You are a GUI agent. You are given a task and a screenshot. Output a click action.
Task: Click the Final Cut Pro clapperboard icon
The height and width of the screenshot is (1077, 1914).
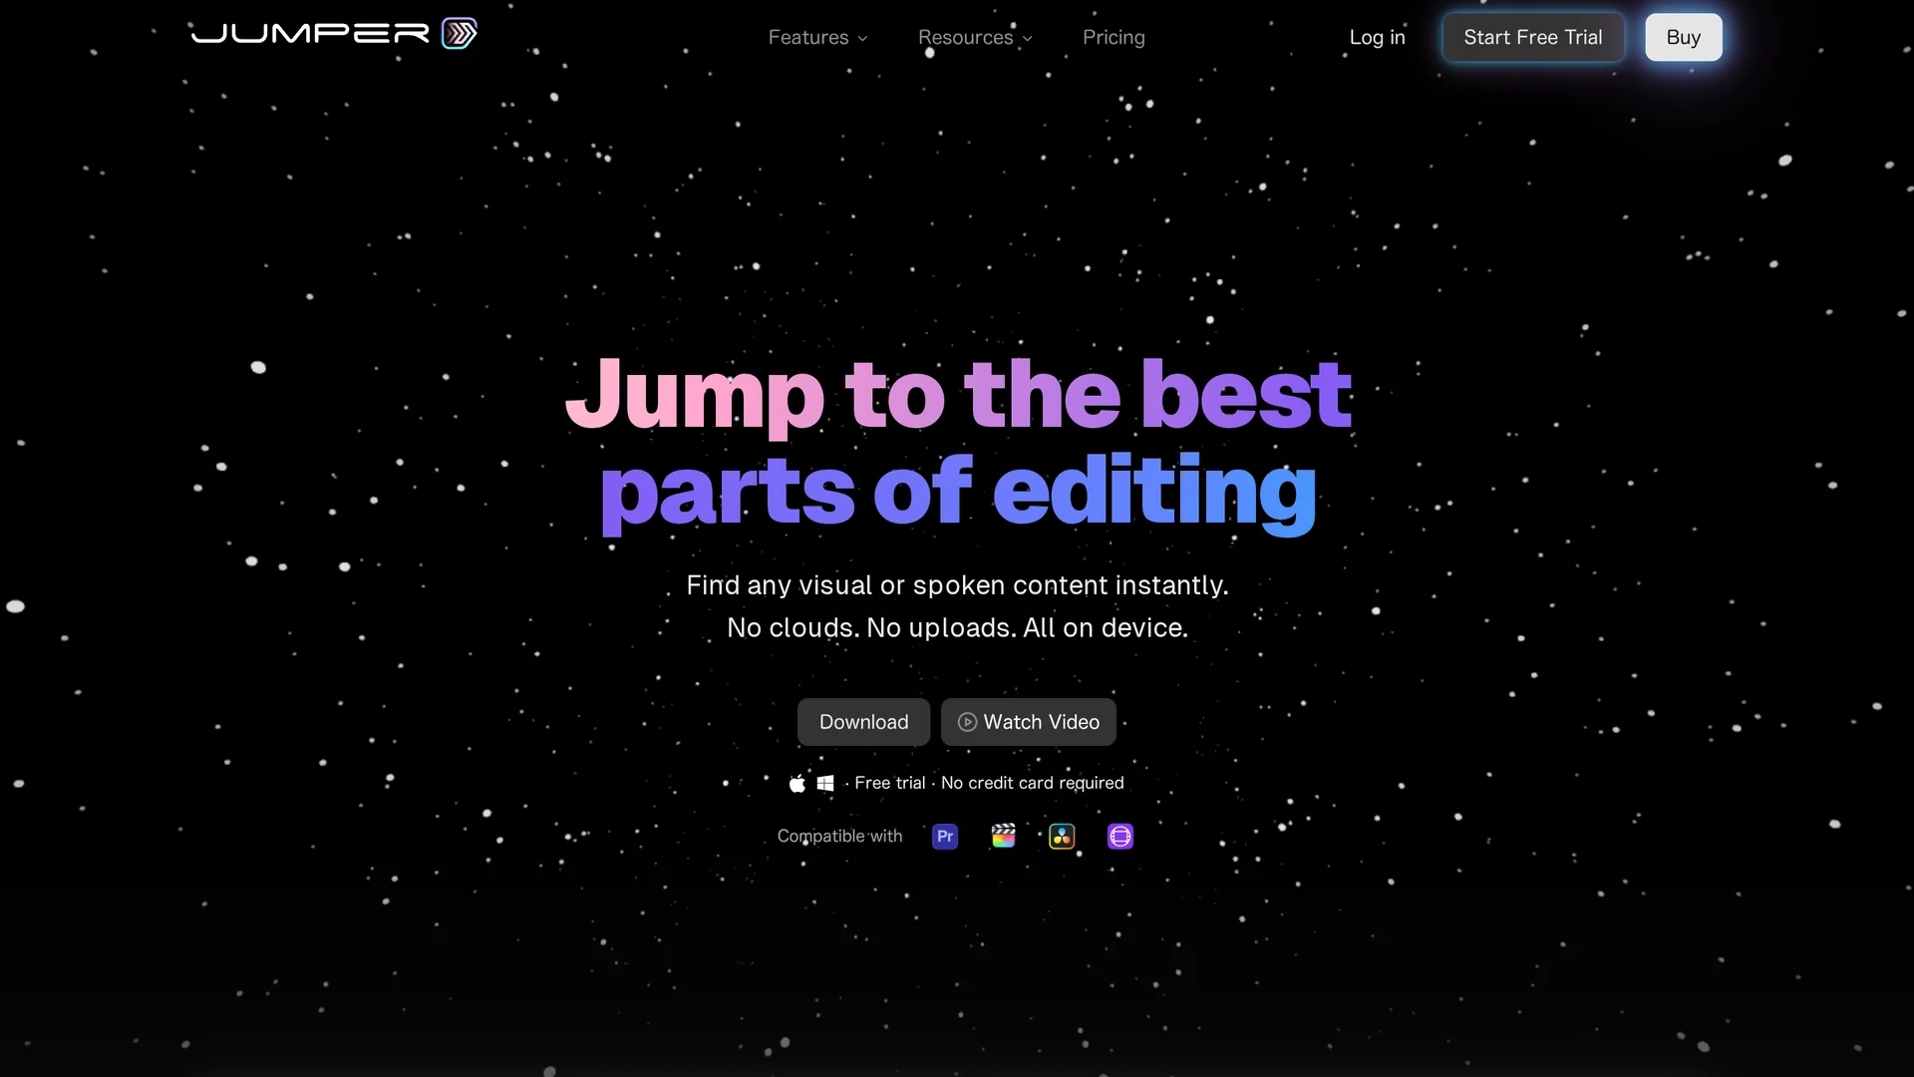[x=1004, y=836]
